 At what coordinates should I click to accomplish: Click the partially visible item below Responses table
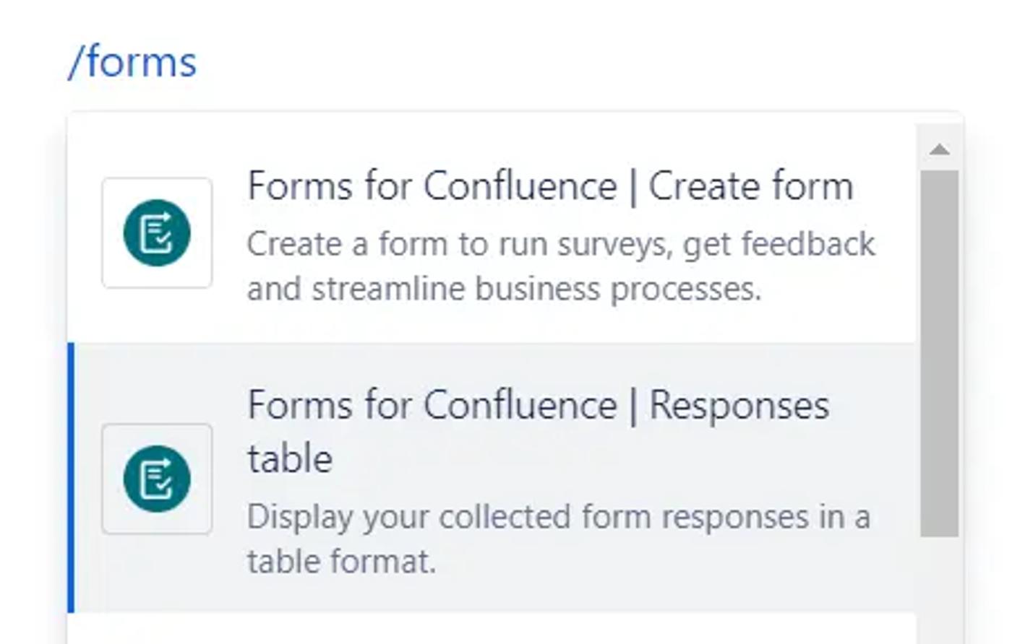coord(492,630)
